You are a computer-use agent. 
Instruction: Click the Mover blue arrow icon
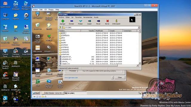point(98,21)
